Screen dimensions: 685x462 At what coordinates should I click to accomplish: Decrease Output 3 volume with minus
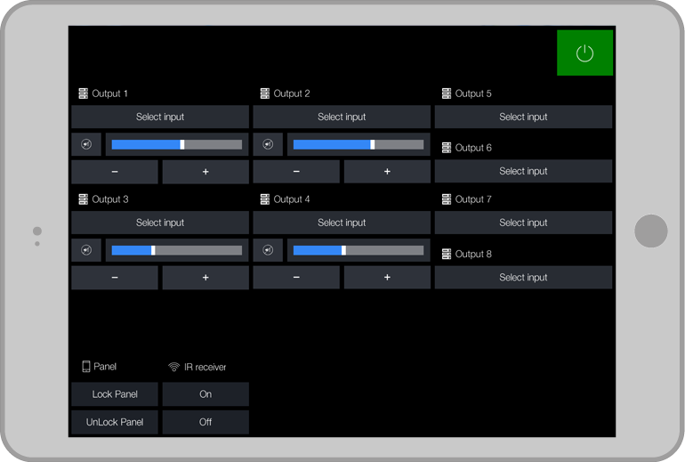(115, 278)
